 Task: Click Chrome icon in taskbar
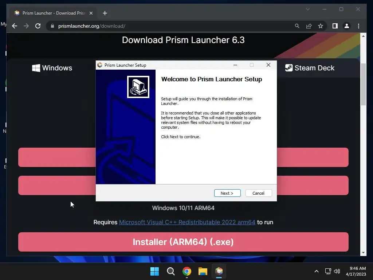[187, 271]
